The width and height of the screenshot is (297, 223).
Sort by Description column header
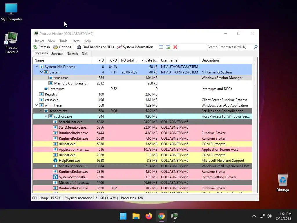point(226,60)
